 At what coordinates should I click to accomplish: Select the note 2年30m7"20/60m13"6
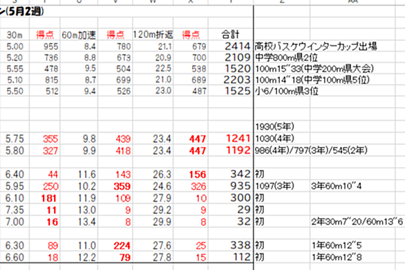pyautogui.click(x=357, y=222)
